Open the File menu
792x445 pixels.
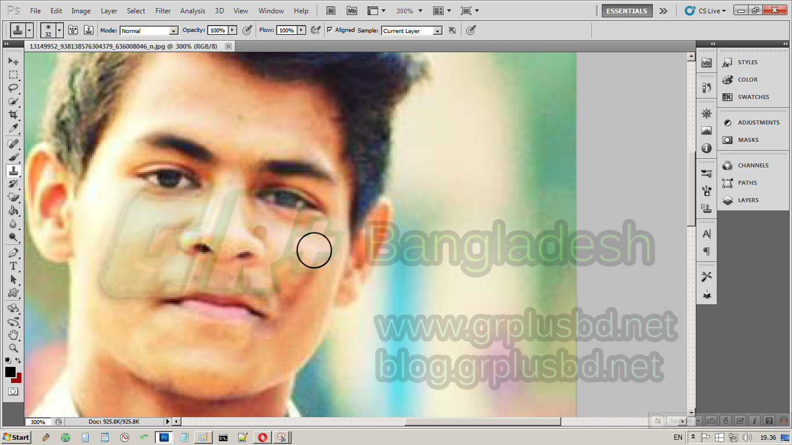35,10
